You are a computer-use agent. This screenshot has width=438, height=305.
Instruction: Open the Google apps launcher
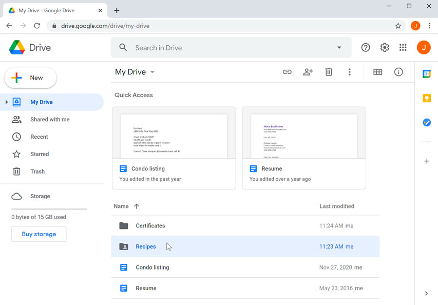[x=403, y=47]
